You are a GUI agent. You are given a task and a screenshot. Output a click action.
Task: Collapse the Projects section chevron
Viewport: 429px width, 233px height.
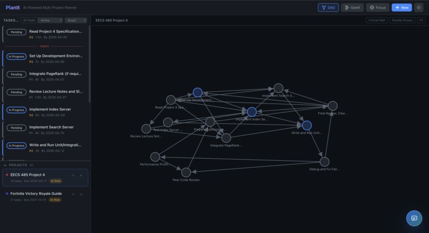(5, 165)
